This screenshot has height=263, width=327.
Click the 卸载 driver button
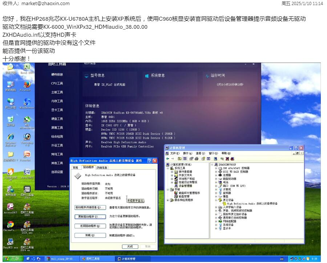pos(90,235)
